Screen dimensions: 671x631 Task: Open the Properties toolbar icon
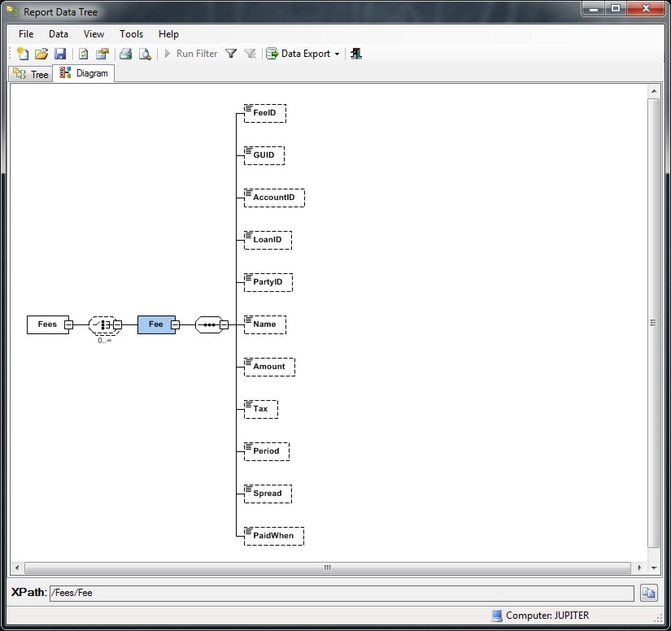tap(103, 53)
